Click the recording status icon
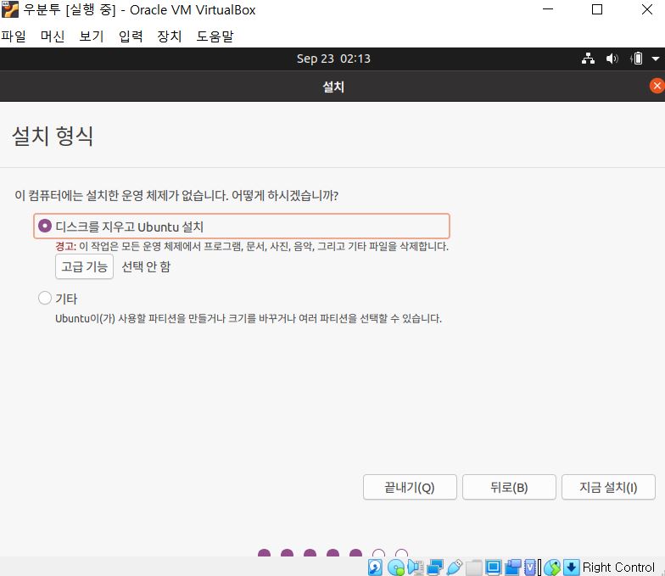665x576 pixels. (512, 567)
